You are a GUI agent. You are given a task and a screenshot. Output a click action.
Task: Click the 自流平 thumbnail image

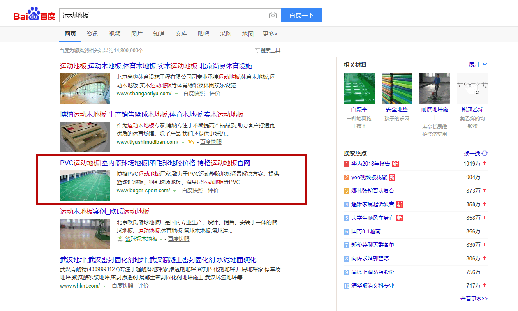(359, 88)
